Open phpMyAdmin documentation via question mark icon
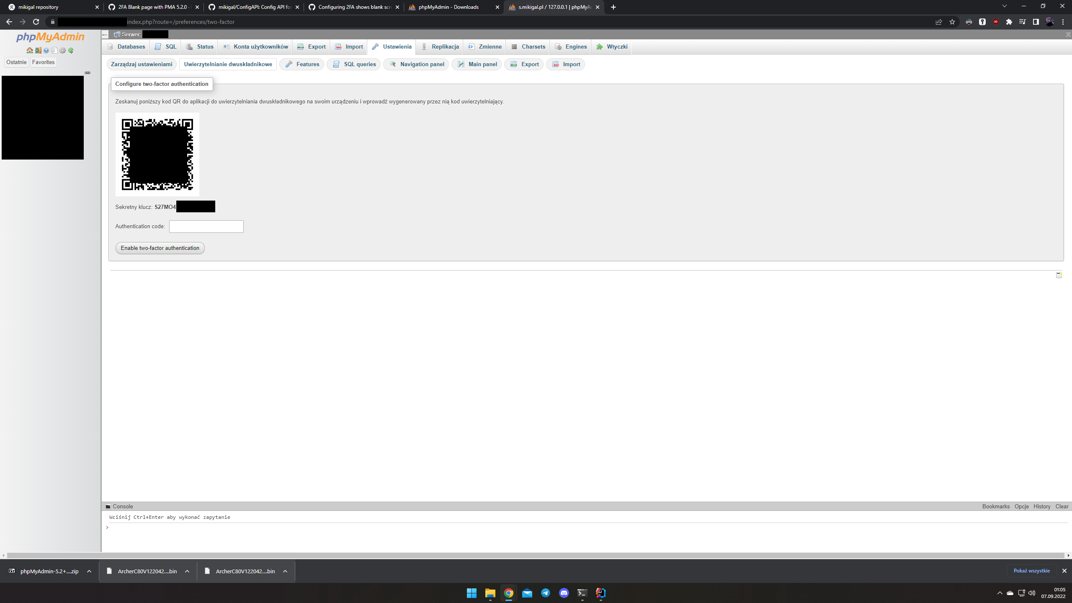 [46, 50]
